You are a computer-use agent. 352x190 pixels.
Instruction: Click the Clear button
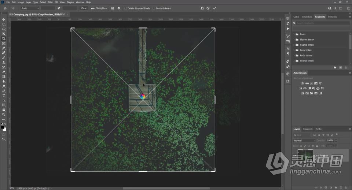pyautogui.click(x=84, y=8)
